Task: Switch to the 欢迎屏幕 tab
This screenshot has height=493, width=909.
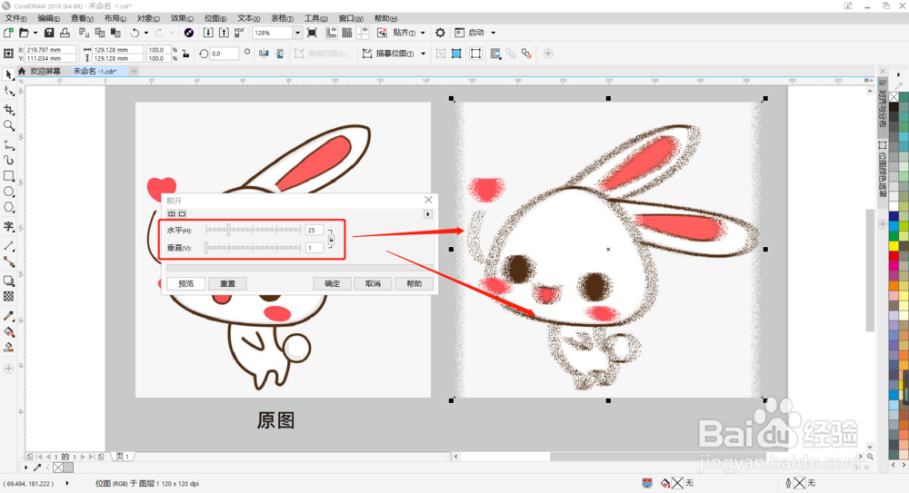Action: 45,71
